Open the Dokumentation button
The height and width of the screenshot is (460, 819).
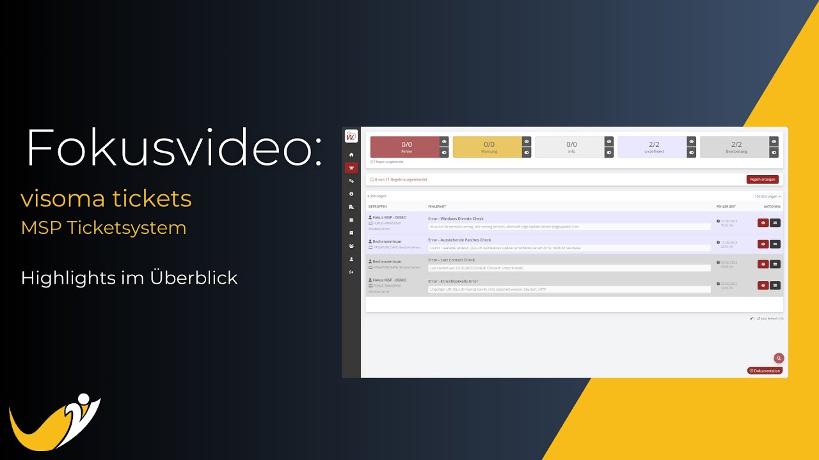click(765, 371)
